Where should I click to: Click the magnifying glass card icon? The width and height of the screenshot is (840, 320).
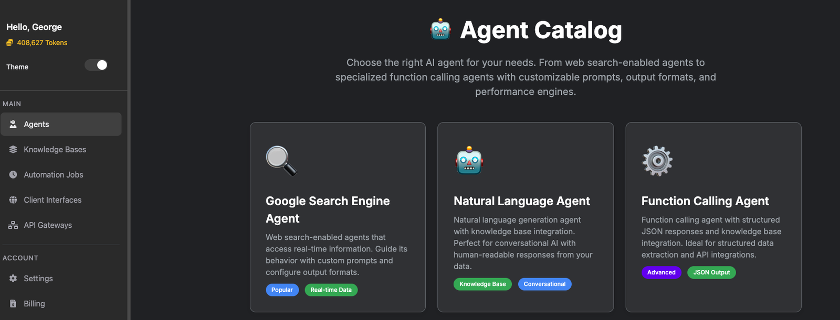tap(281, 160)
